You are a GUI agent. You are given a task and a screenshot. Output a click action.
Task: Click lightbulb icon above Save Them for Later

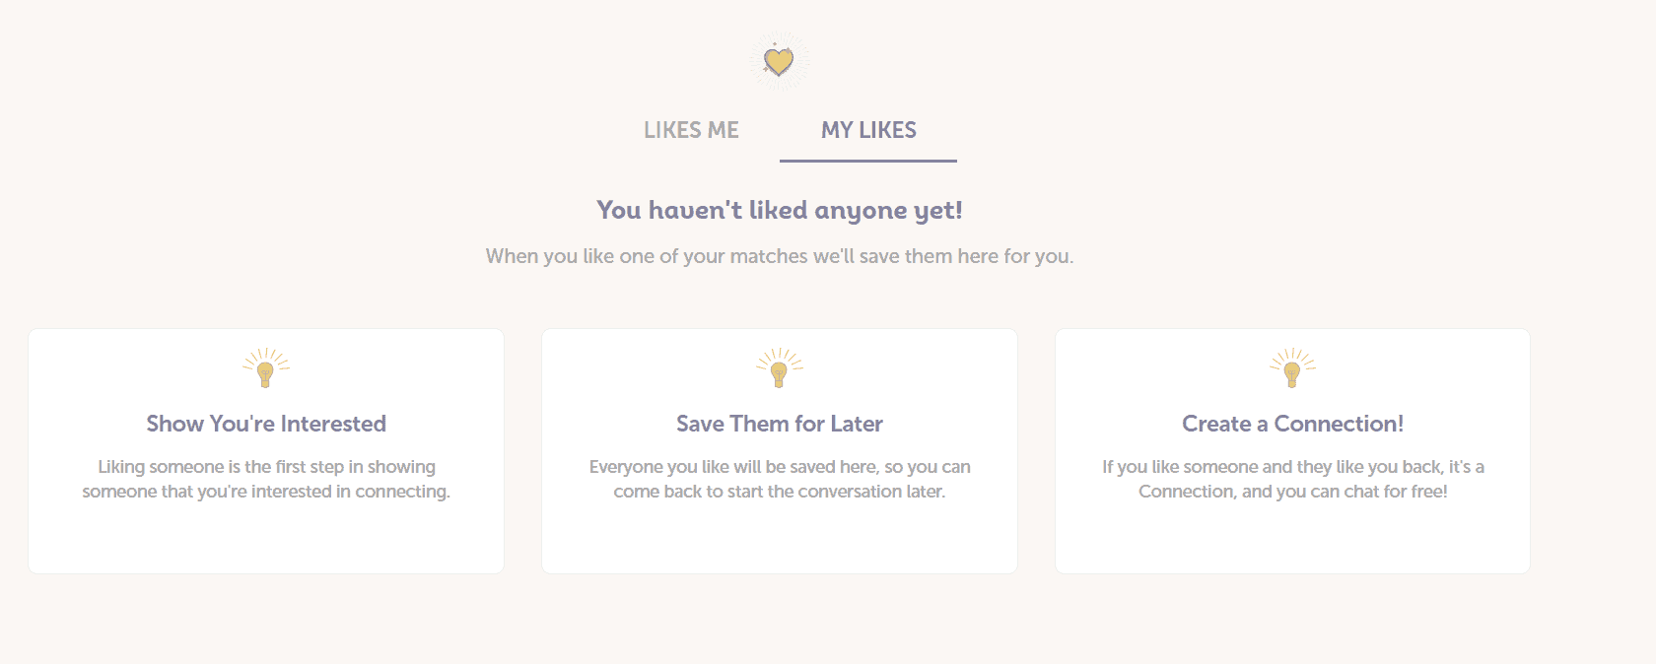[x=779, y=368]
